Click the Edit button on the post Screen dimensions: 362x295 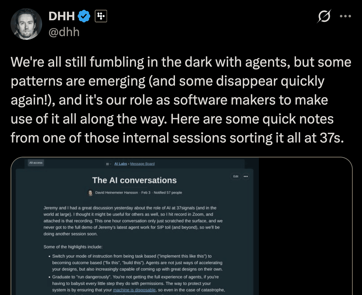click(x=236, y=176)
